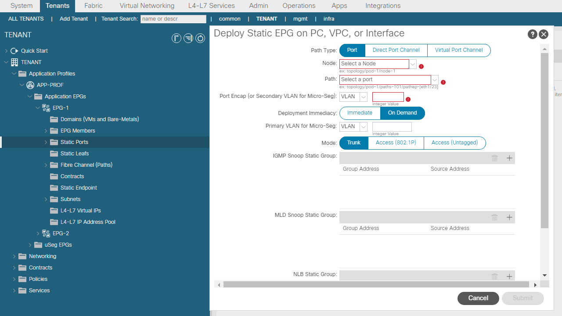The image size is (562, 316).
Task: Click the ALL TENANTS link
Action: click(26, 19)
